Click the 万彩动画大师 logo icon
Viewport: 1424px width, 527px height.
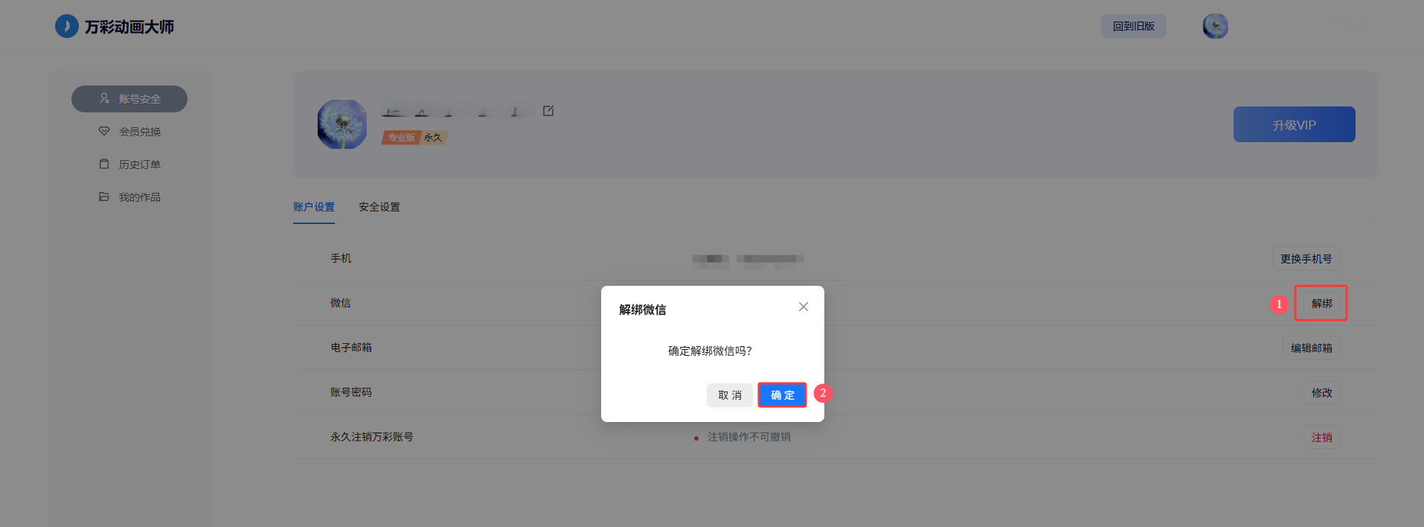click(x=67, y=26)
